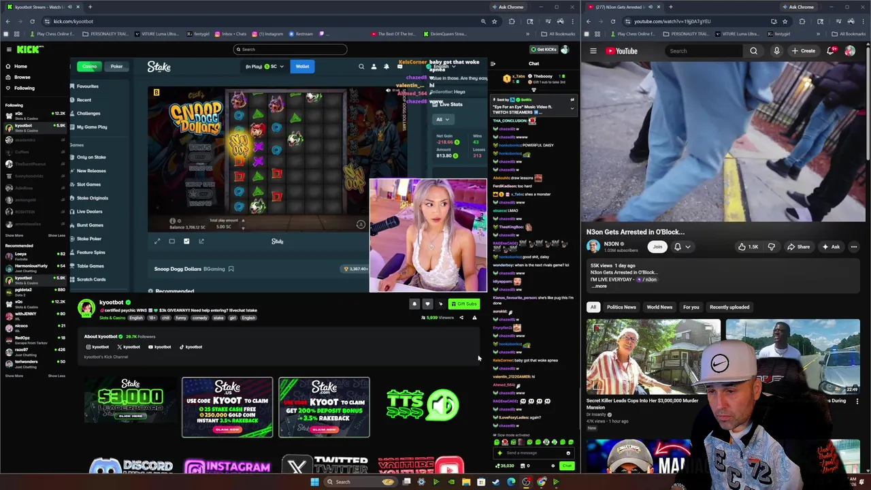
Task: Click the Ask button under video
Action: pos(831,247)
